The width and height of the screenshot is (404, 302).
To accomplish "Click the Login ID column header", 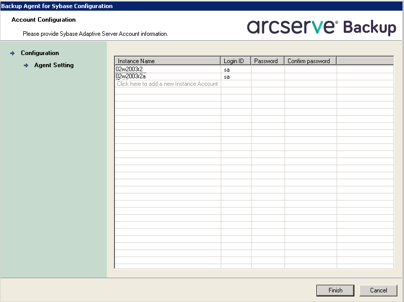I will pyautogui.click(x=236, y=61).
